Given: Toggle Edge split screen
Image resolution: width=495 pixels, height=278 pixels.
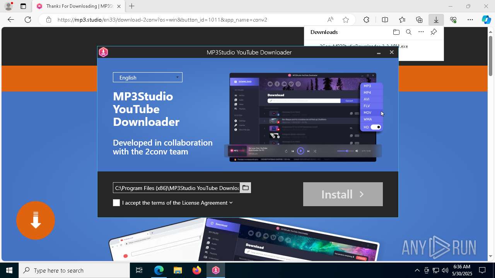Looking at the screenshot, I should (x=385, y=20).
